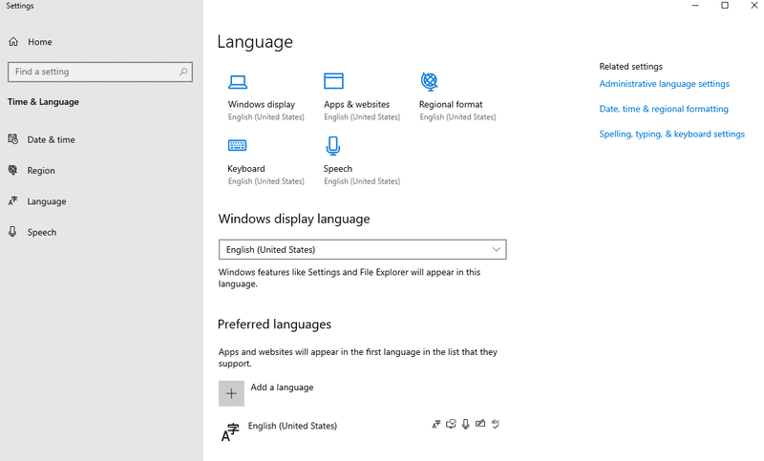Click display language feature icon for English
Image resolution: width=764 pixels, height=461 pixels.
pos(436,424)
